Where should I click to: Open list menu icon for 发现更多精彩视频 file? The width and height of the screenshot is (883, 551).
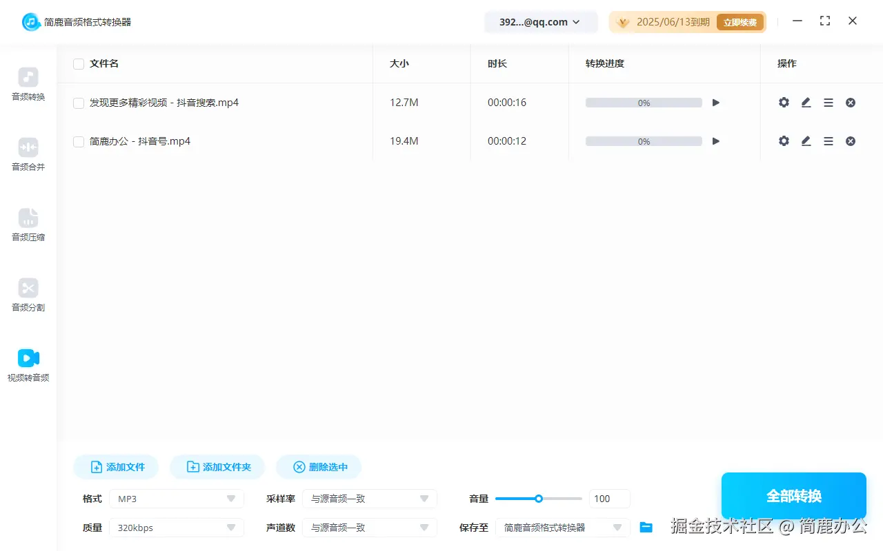click(x=829, y=103)
